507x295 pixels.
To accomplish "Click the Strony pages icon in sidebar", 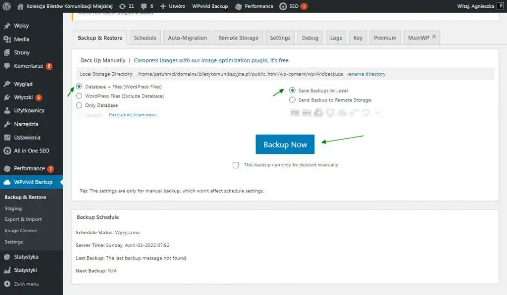I will [7, 52].
